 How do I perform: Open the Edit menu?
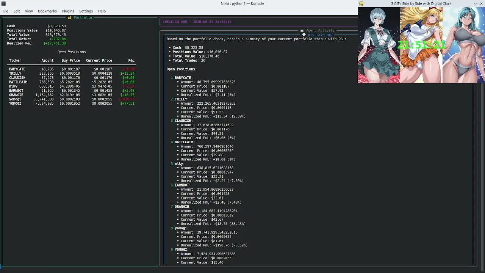pyautogui.click(x=17, y=11)
